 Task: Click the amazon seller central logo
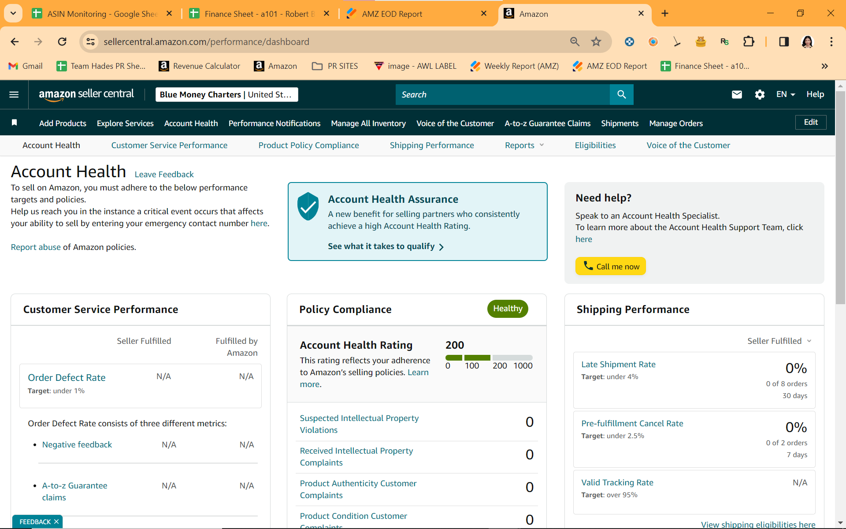click(86, 94)
